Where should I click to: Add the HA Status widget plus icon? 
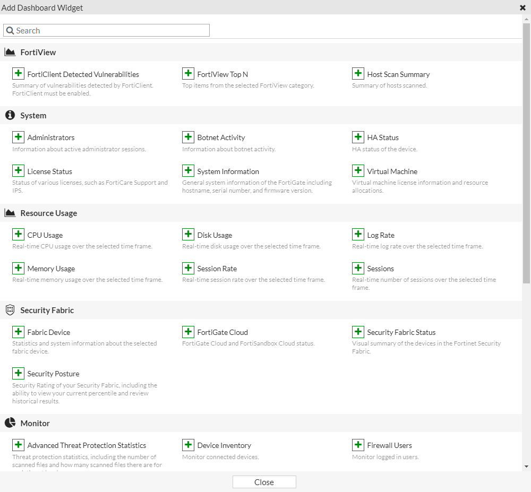coord(358,137)
